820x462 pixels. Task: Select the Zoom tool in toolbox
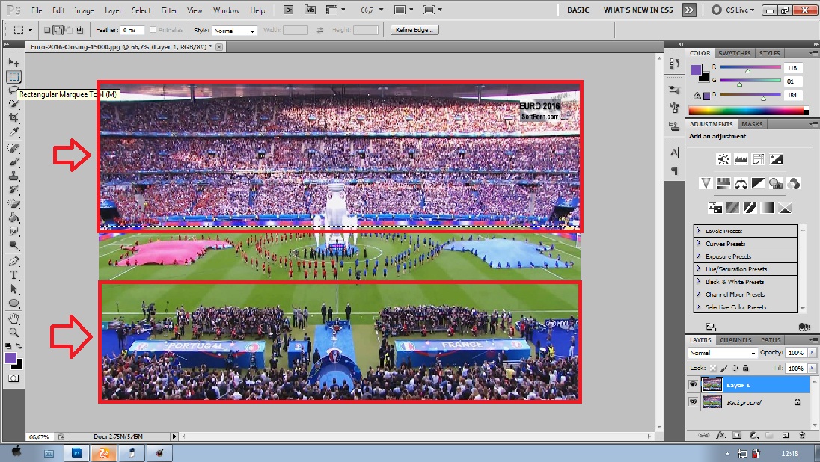coord(13,333)
